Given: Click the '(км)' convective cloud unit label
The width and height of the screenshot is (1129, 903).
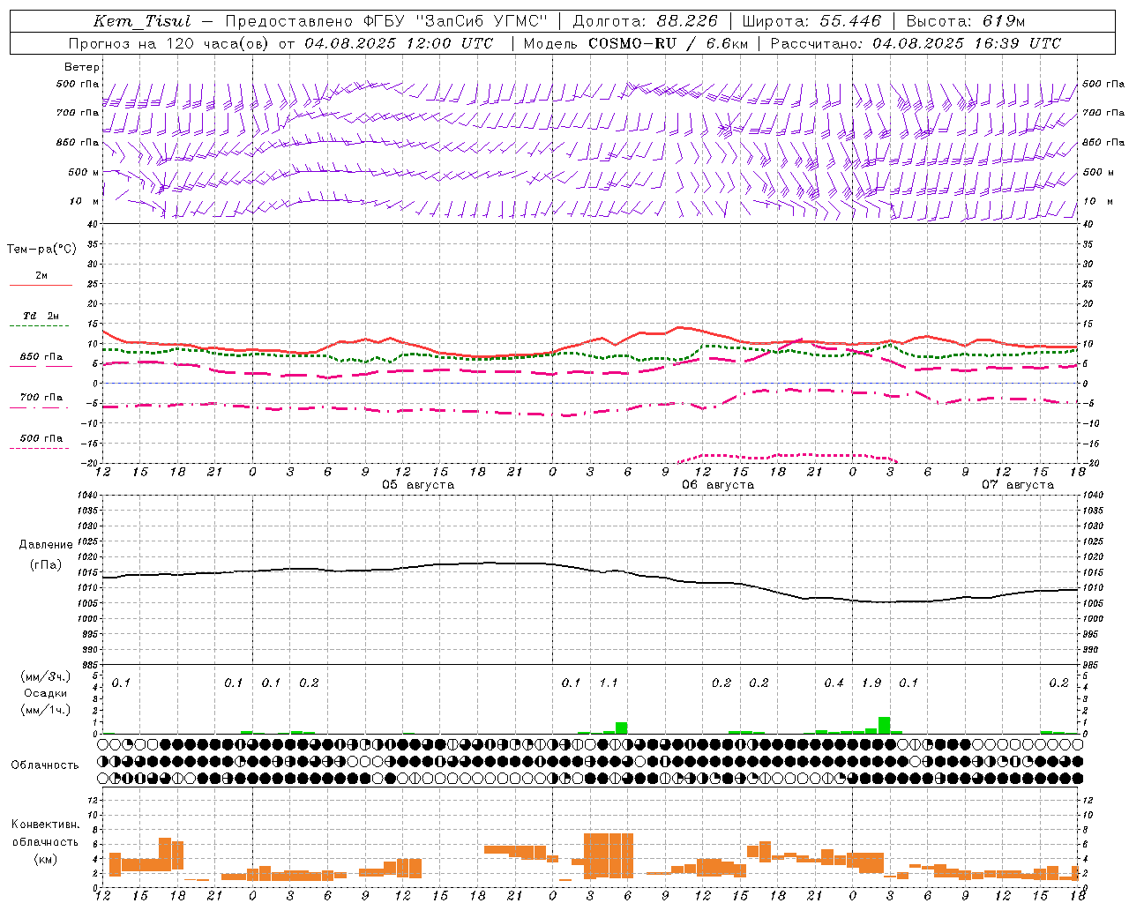Looking at the screenshot, I should pyautogui.click(x=46, y=859).
